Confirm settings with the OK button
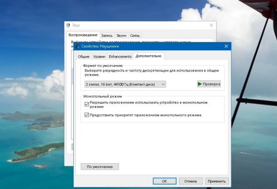Viewport: 277px width, 189px height. click(164, 181)
